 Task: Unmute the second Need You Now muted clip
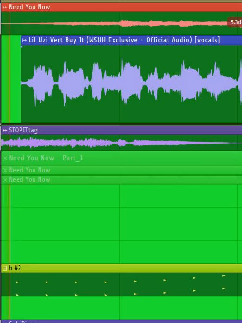point(5,171)
